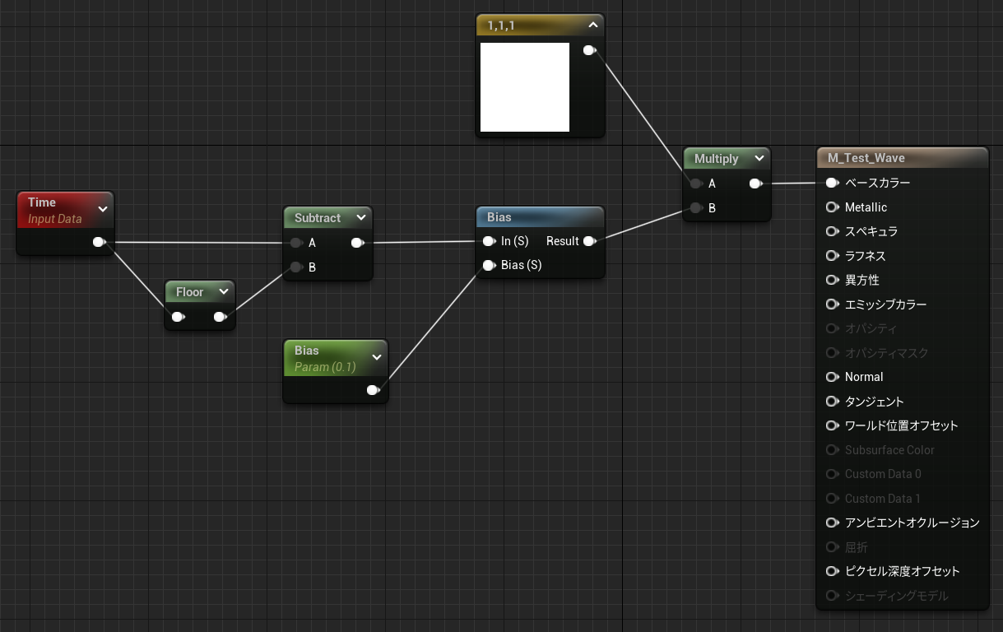Click the 1,1,1 constant output pin
Viewport: 1003px width, 632px height.
pos(589,50)
